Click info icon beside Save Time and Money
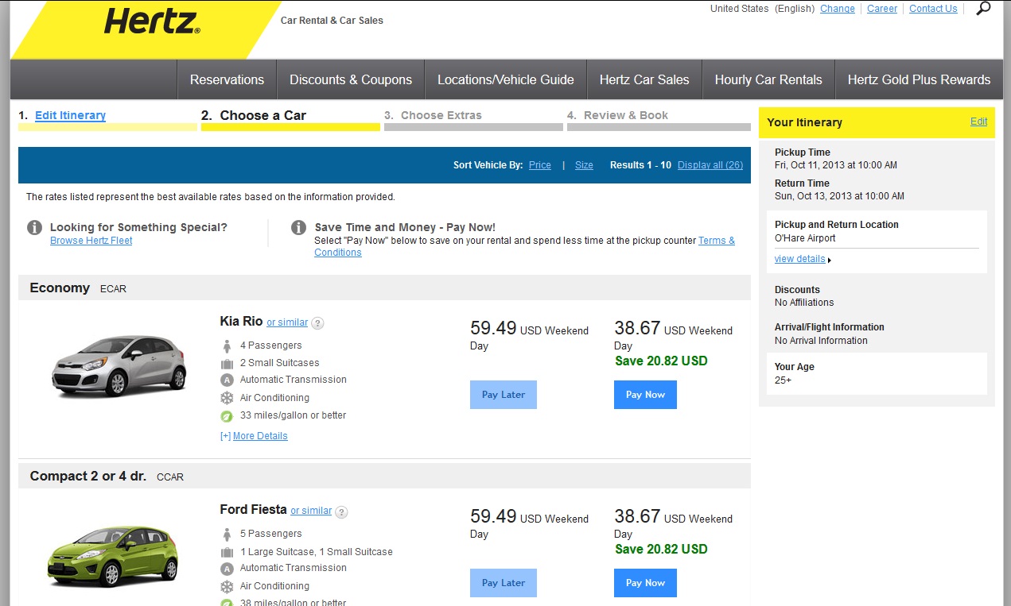 (298, 228)
